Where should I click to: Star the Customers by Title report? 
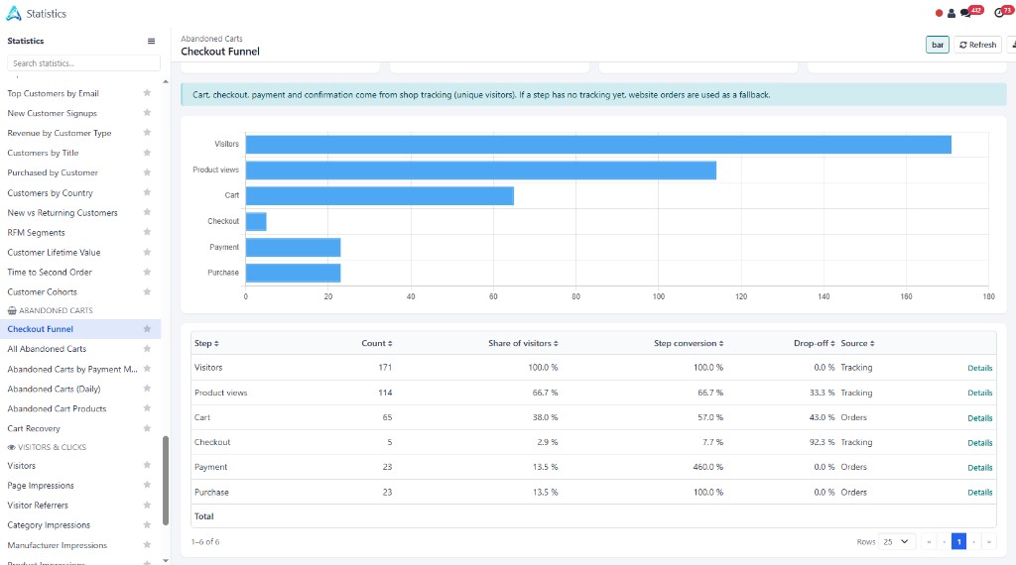[x=147, y=153]
